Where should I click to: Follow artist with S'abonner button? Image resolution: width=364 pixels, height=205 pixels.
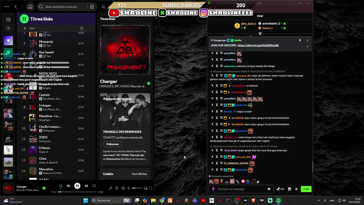coord(112,144)
